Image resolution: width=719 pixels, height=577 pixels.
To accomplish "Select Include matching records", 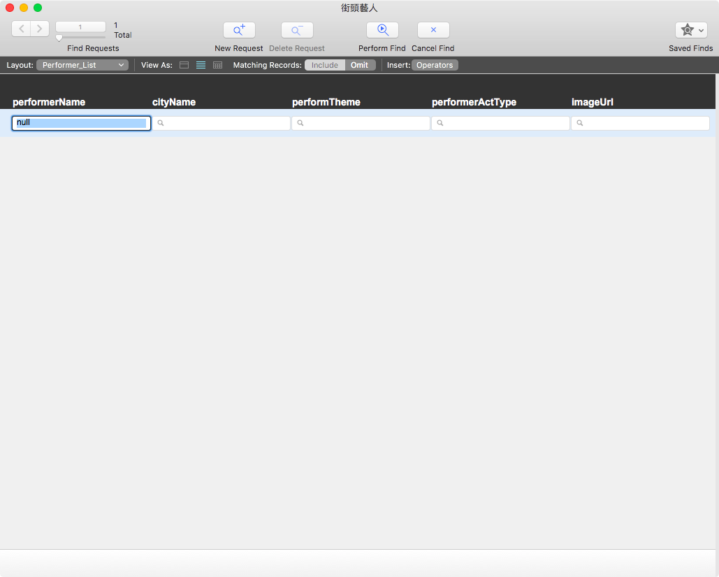I will [325, 65].
